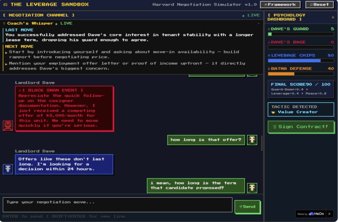
Task: Click the BATNA Defense progress bar
Action: pyautogui.click(x=301, y=74)
